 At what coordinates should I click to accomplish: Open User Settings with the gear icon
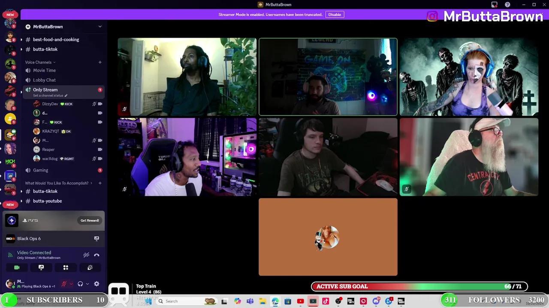point(97,284)
